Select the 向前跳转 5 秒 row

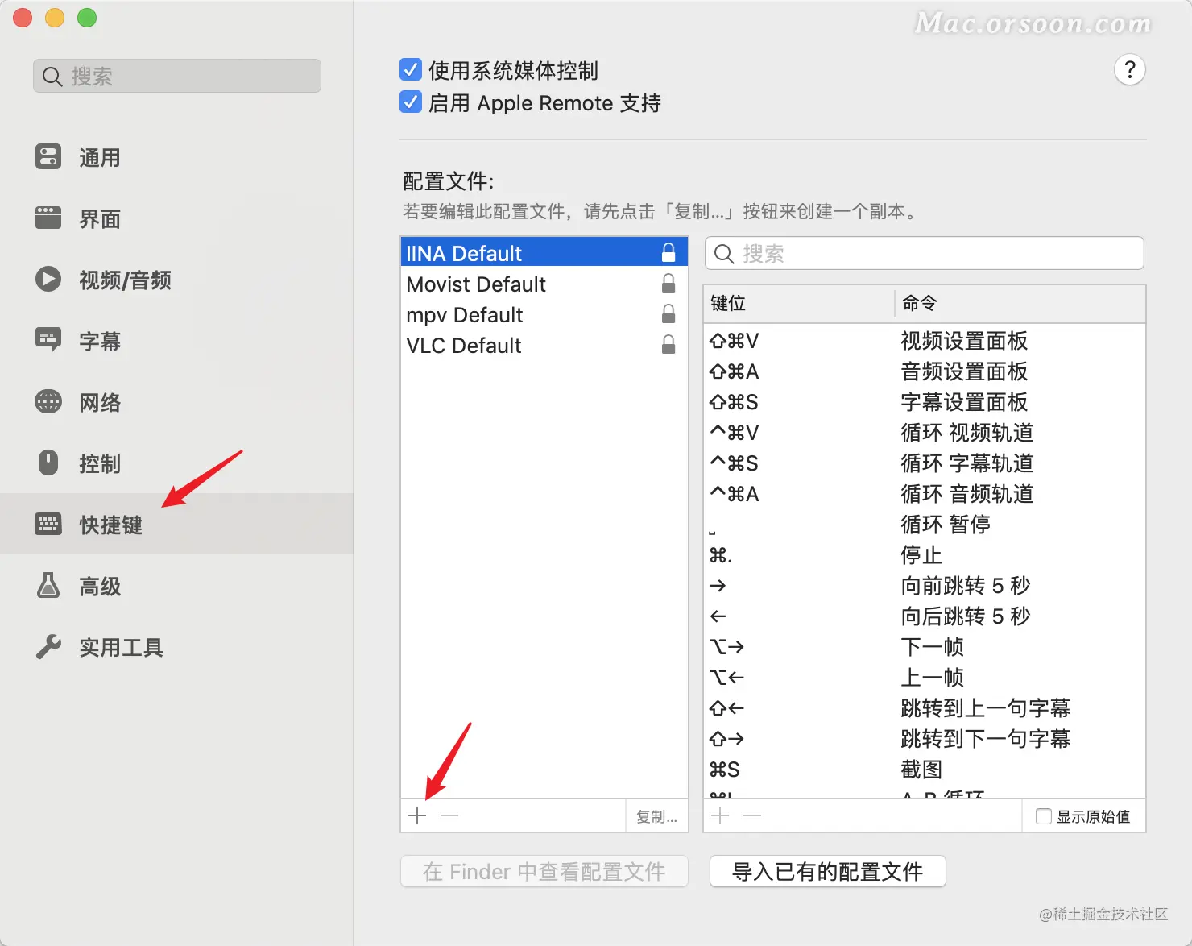coord(925,586)
